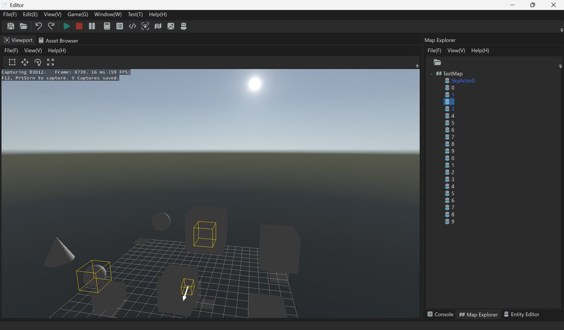564x330 pixels.
Task: Open the Map Explorer View(V) menu
Action: coord(456,50)
